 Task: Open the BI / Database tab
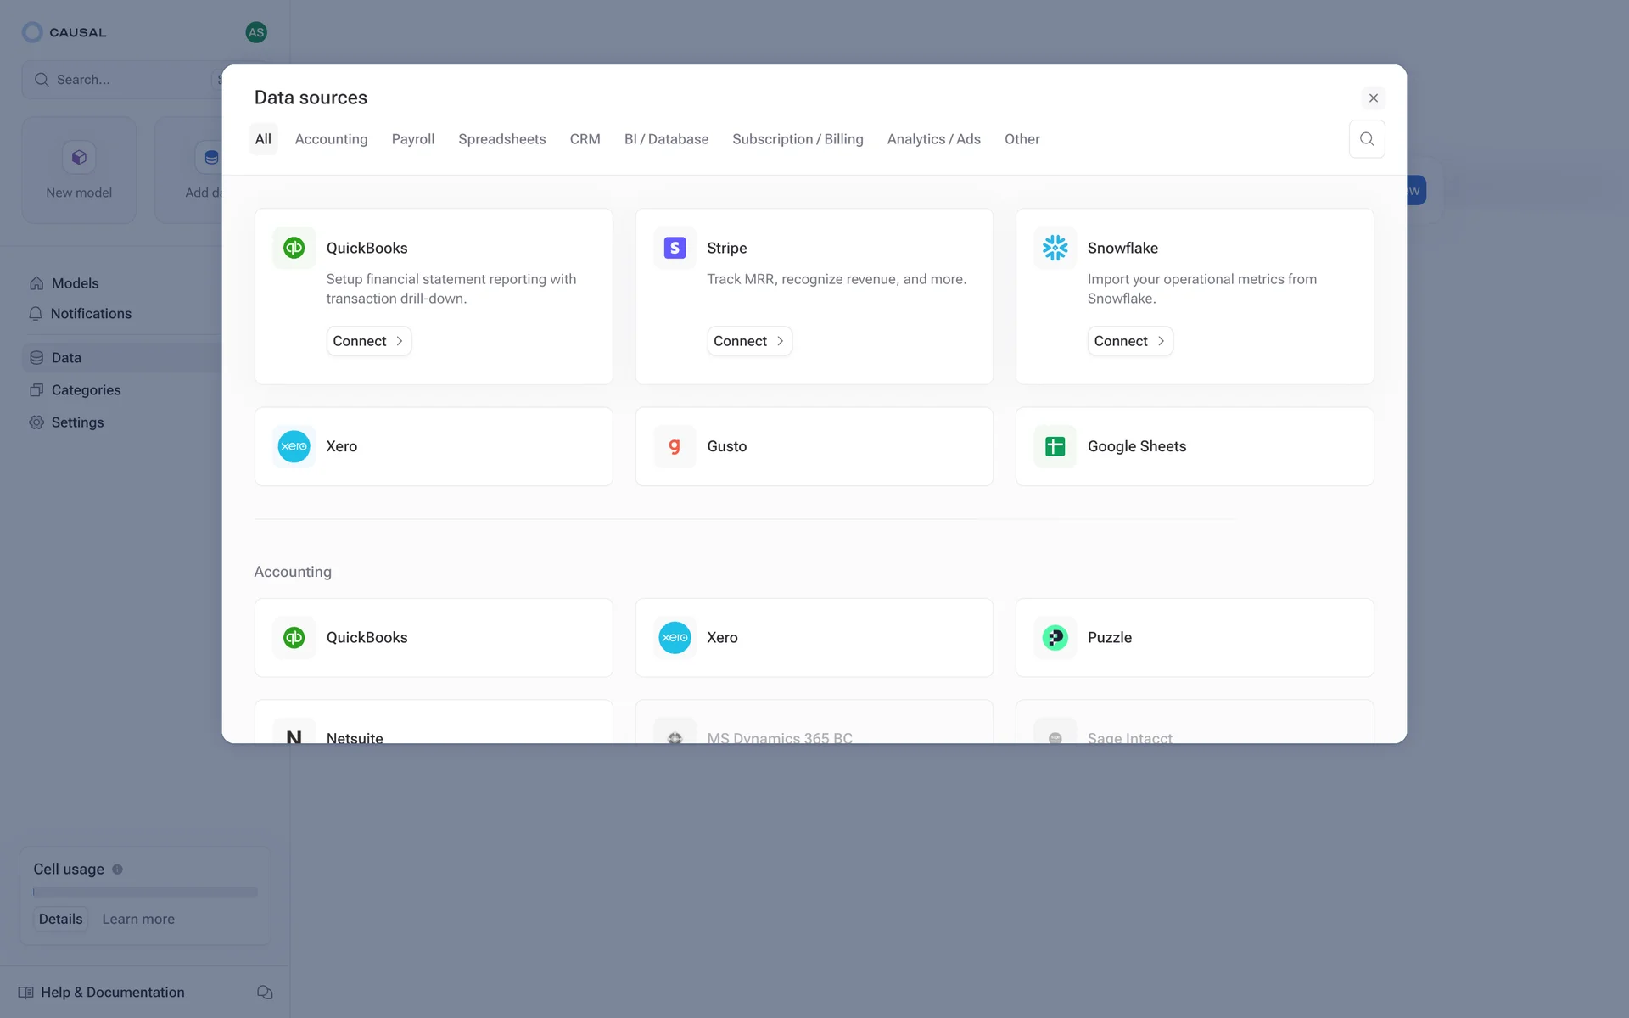(666, 139)
